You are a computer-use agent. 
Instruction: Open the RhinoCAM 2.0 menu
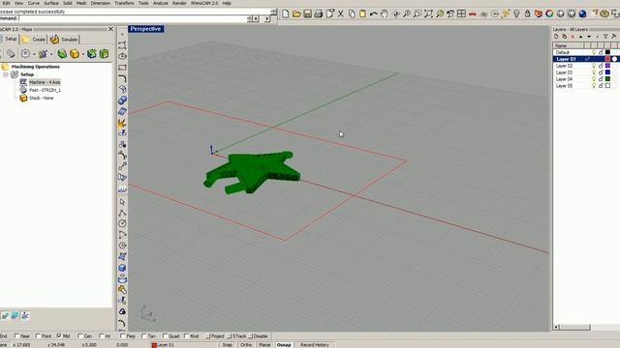click(204, 3)
